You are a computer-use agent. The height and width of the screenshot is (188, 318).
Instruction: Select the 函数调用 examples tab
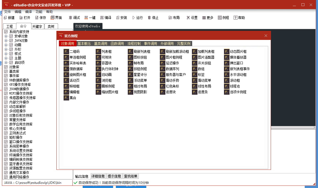[x=118, y=43]
